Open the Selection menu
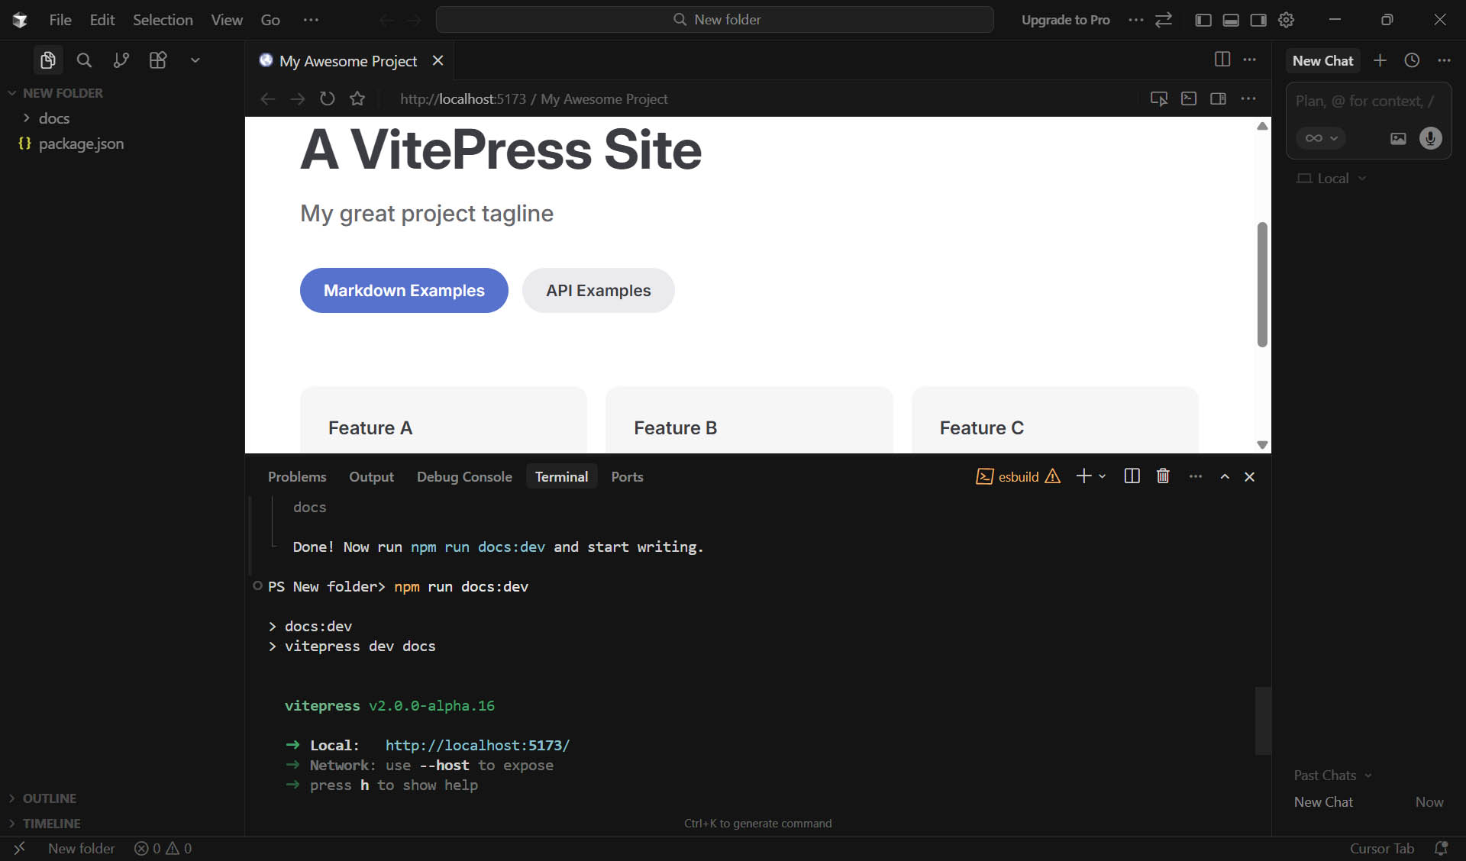Viewport: 1466px width, 861px height. (x=163, y=20)
